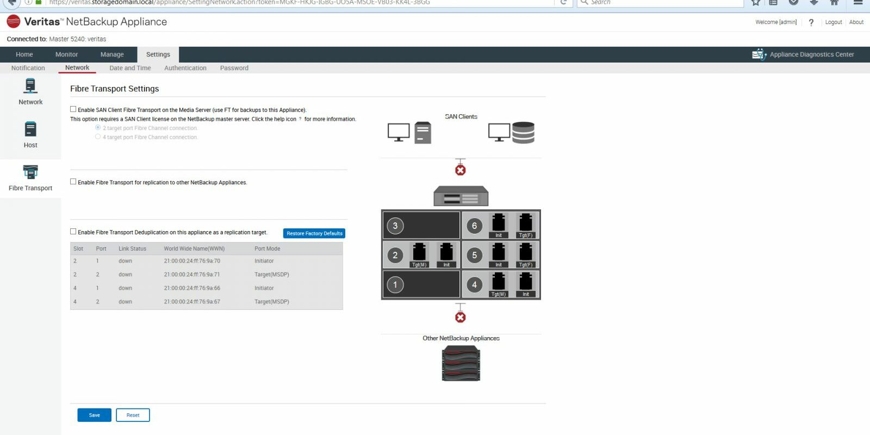Switch to Date and Time sub-tab
Viewport: 870px width, 435px height.
(130, 68)
